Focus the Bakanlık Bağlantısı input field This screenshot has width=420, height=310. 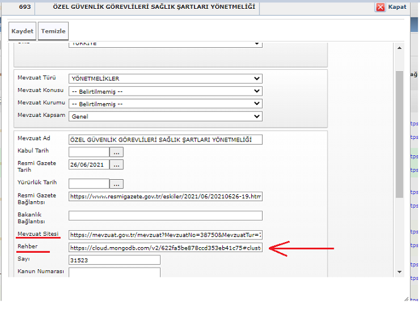[x=165, y=216]
